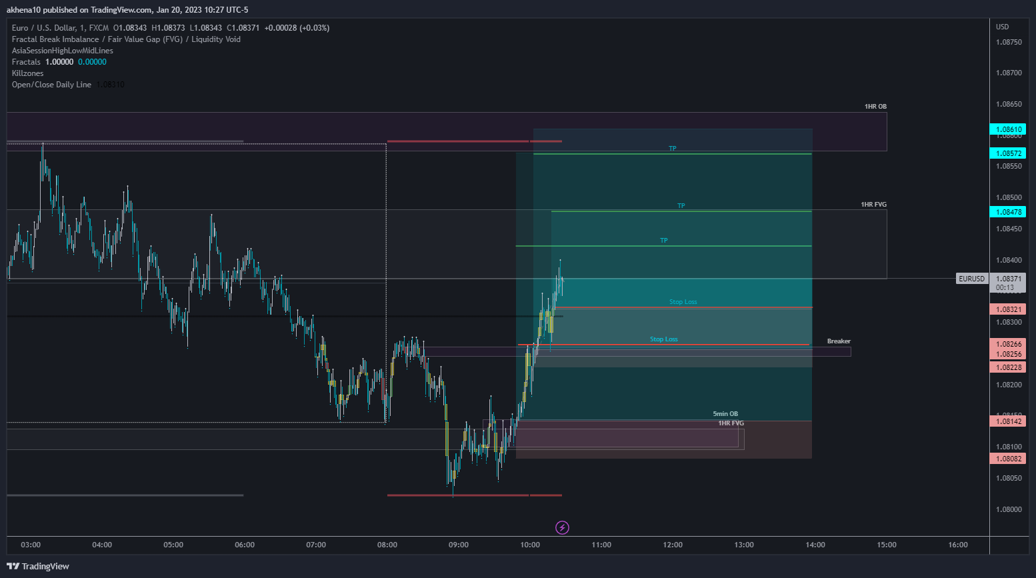This screenshot has height=578, width=1036.
Task: Click the 5min OB zone label
Action: point(725,414)
